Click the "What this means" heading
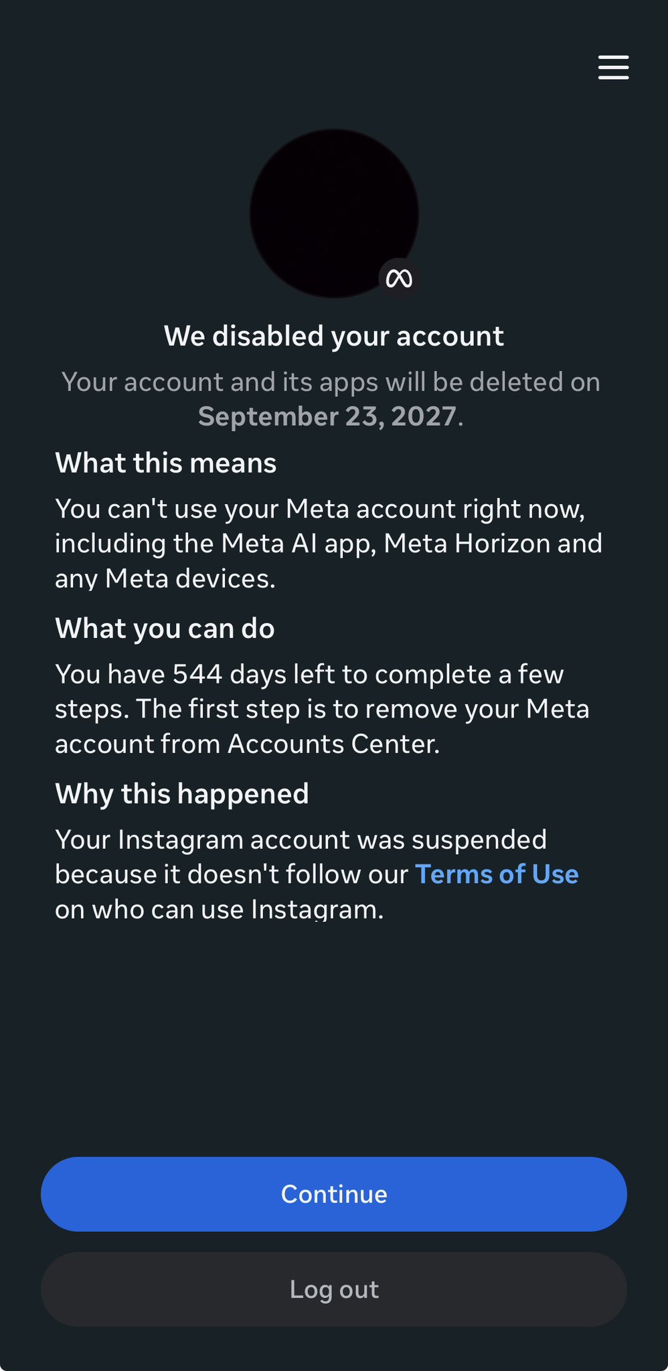 click(x=166, y=463)
